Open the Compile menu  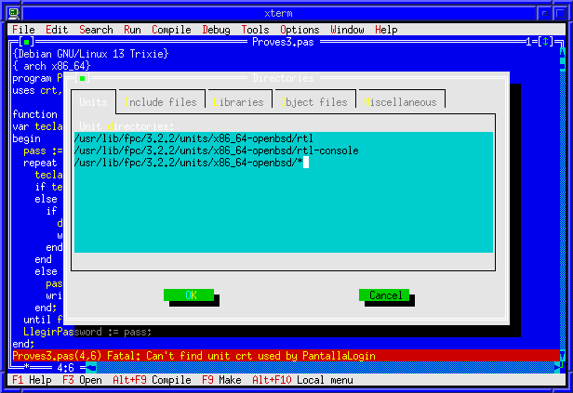[x=171, y=30]
